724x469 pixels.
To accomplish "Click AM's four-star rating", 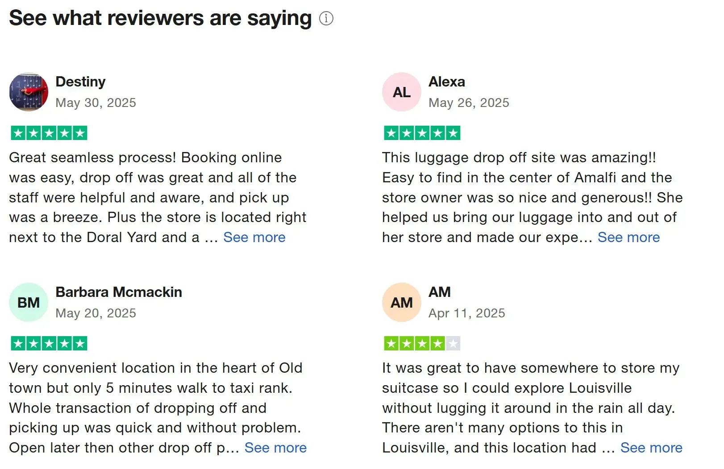I will click(422, 343).
